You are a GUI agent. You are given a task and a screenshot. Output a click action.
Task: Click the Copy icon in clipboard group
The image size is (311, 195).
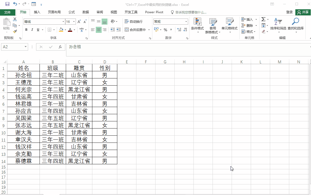(x=15, y=25)
